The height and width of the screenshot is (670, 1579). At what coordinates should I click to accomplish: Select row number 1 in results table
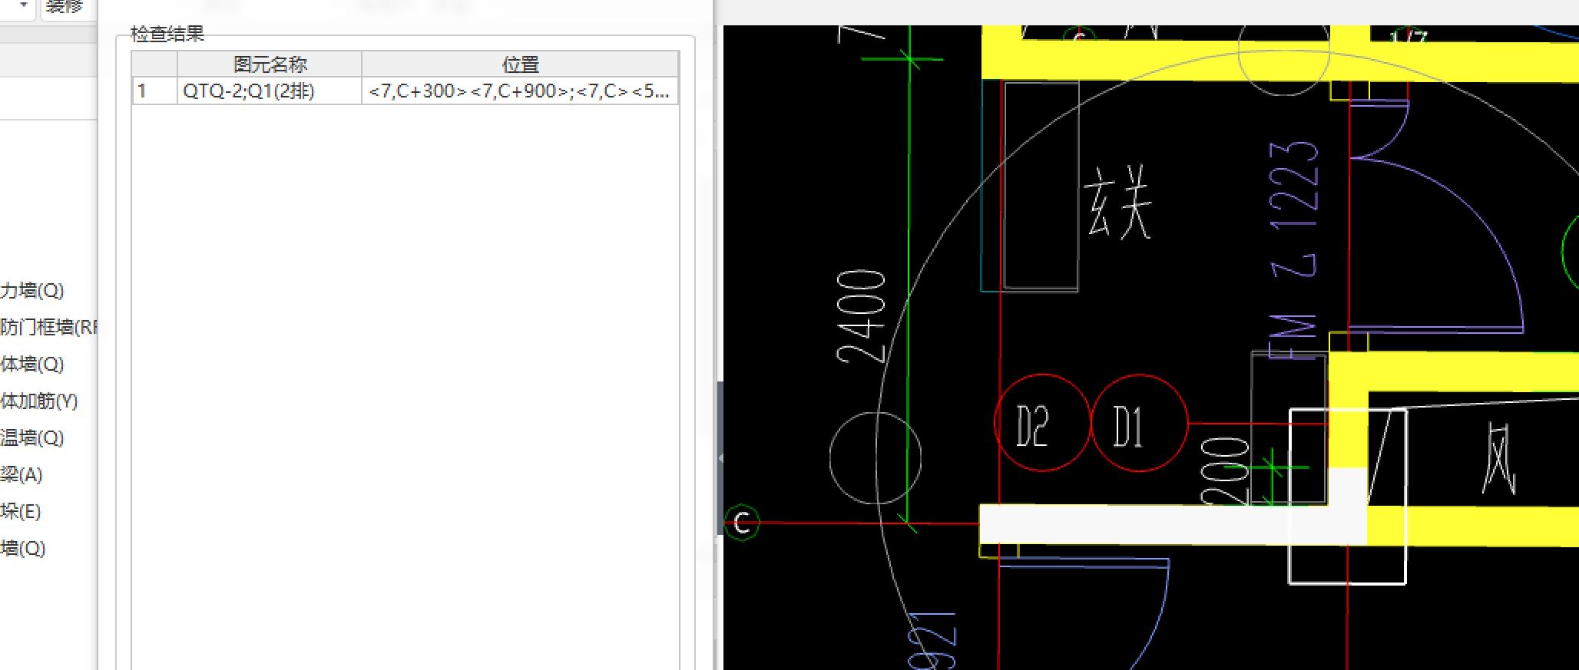[x=154, y=91]
